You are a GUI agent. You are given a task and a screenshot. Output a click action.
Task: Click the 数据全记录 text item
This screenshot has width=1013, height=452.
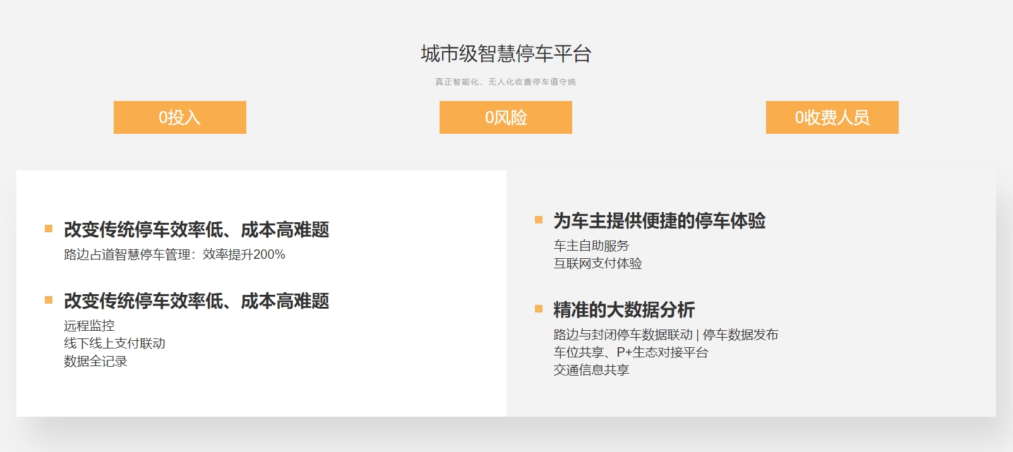click(95, 361)
